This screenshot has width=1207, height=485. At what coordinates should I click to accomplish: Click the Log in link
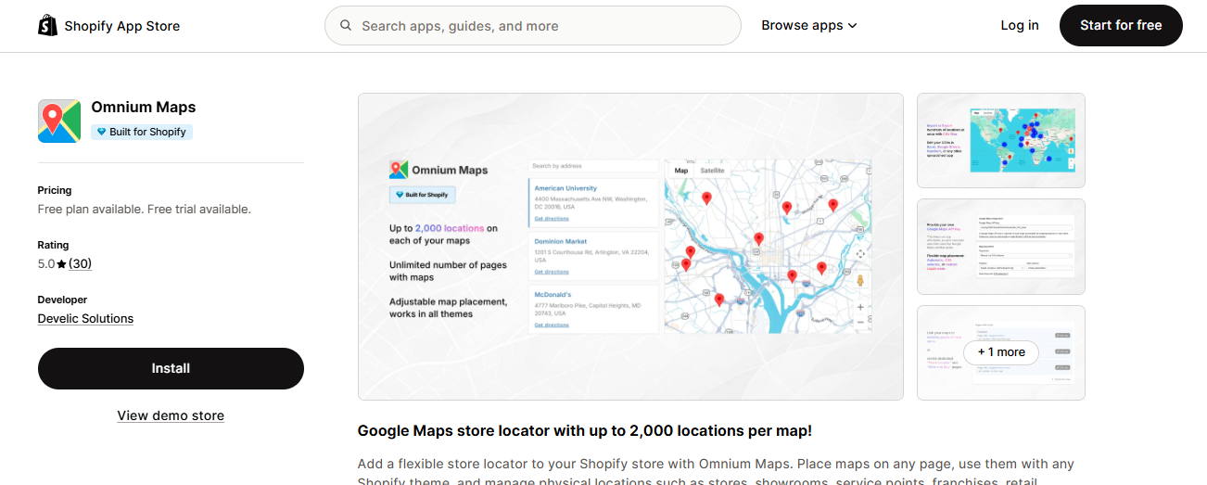click(x=1020, y=26)
